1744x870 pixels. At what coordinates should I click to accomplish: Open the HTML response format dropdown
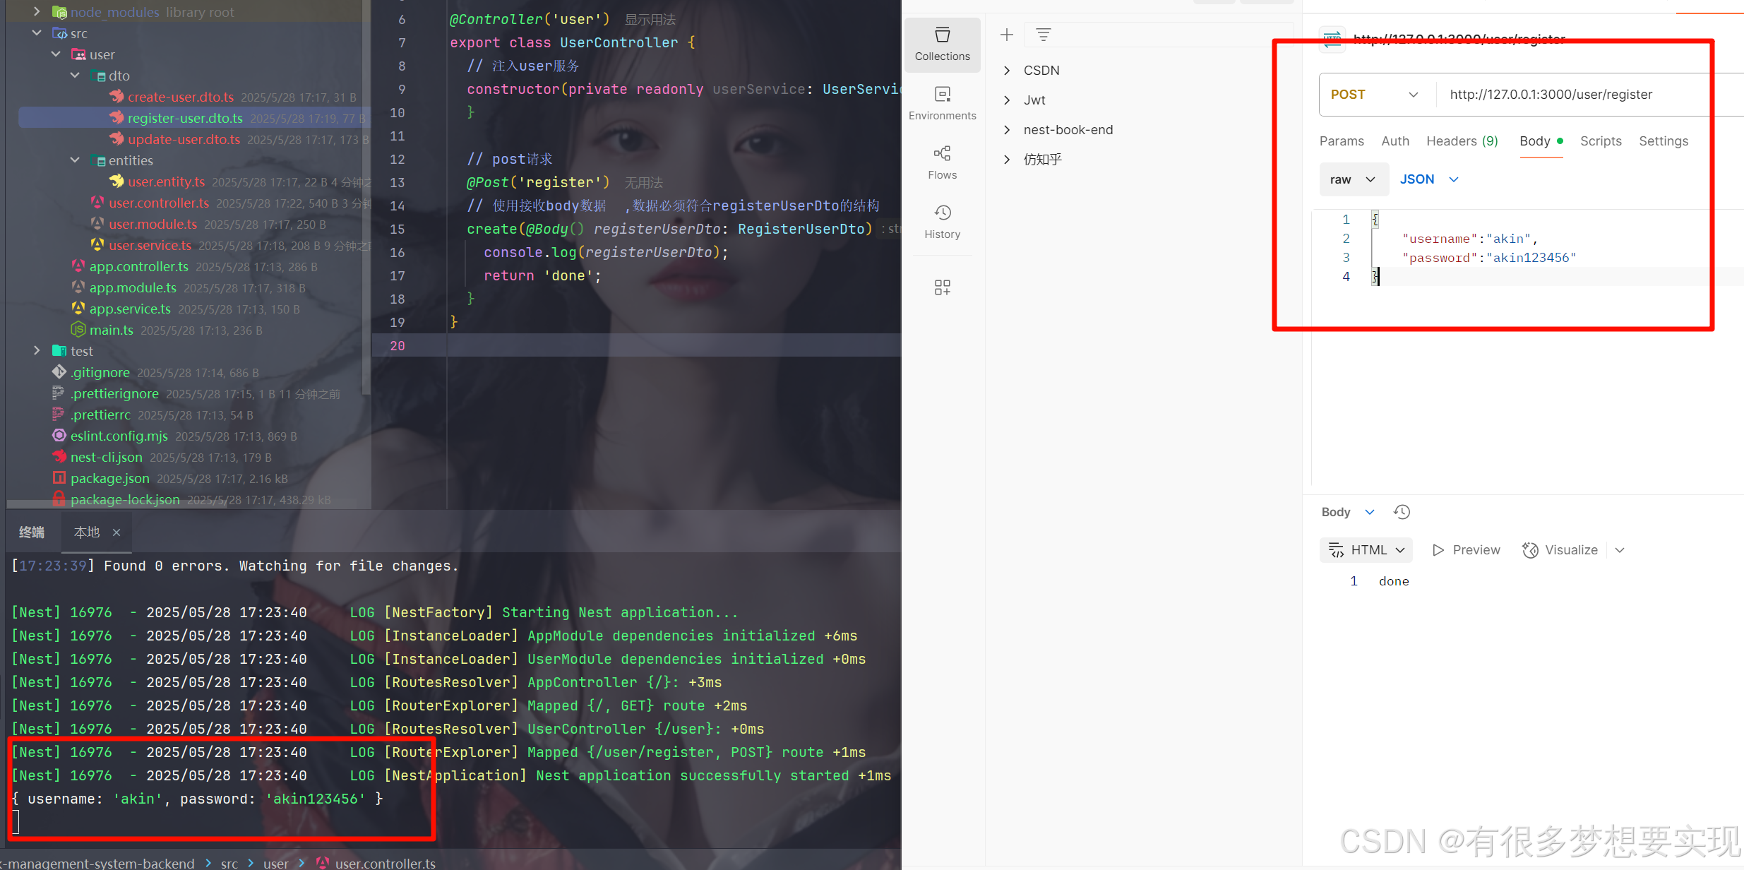pyautogui.click(x=1366, y=550)
